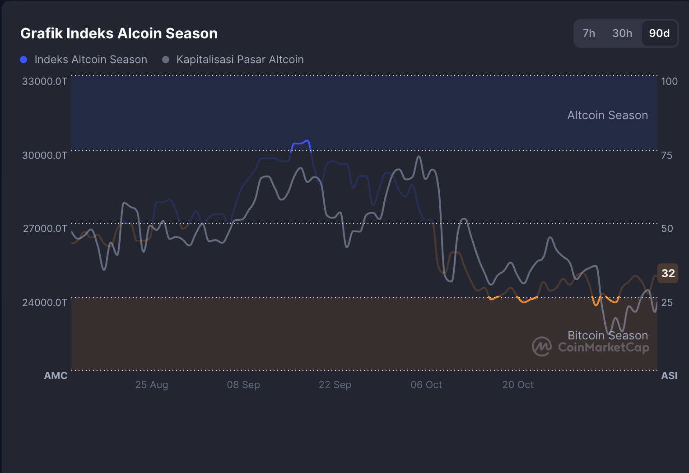689x473 pixels.
Task: Click the ASI axis label
Action: 670,375
